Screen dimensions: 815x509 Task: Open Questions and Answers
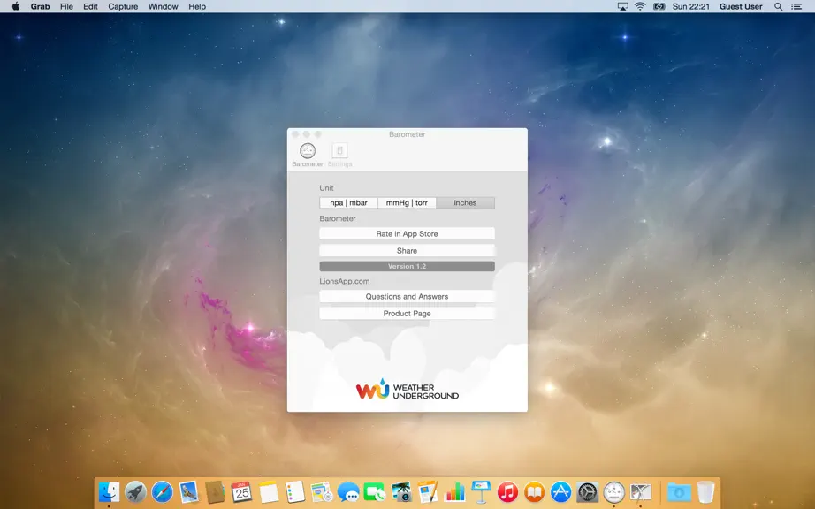click(x=407, y=297)
